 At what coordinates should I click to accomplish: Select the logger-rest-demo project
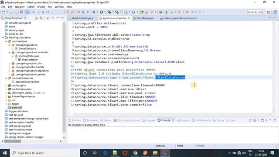click(18, 111)
